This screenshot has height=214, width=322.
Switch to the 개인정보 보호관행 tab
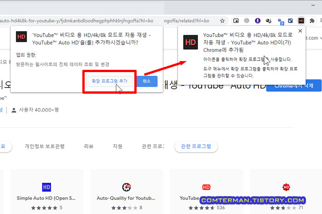point(45,146)
